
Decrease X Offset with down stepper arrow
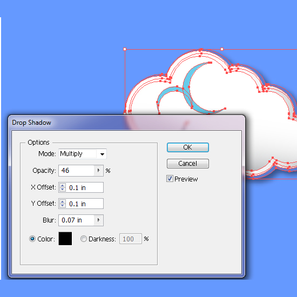[x=63, y=190]
